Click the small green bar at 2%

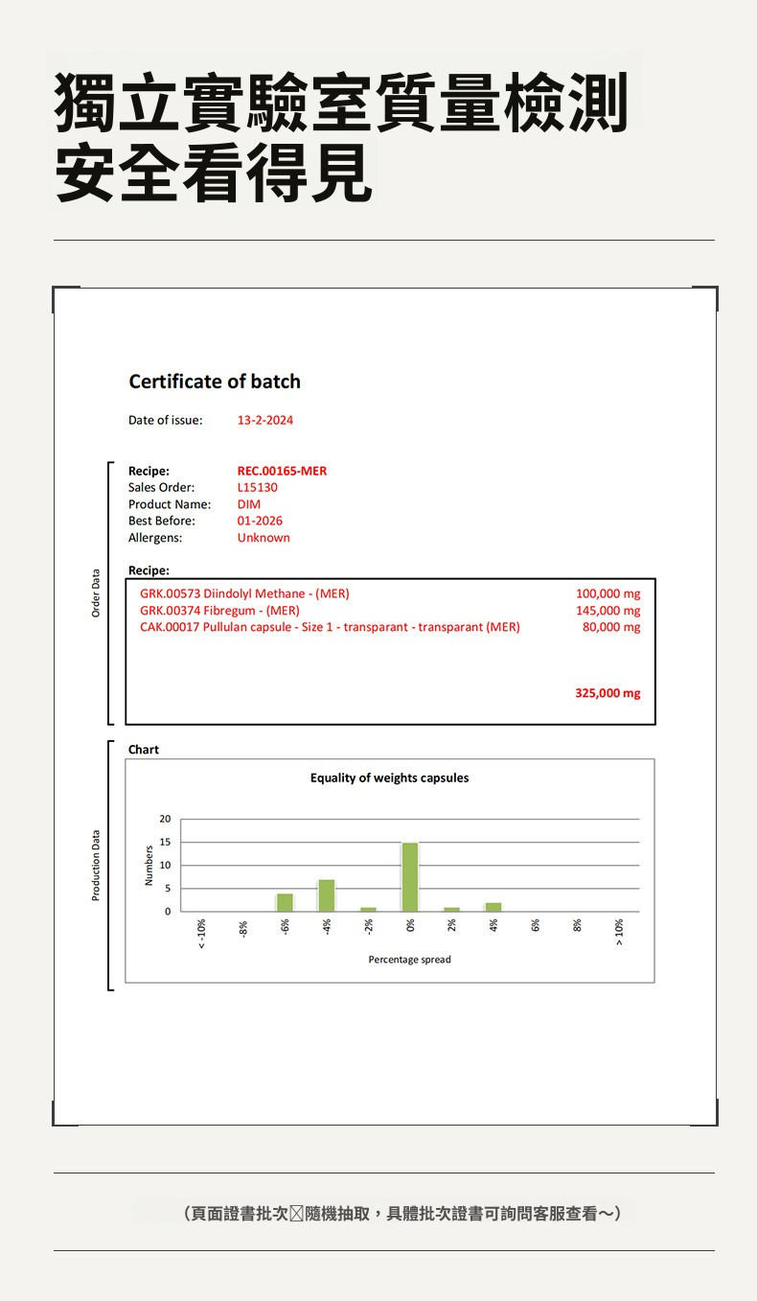[x=452, y=909]
